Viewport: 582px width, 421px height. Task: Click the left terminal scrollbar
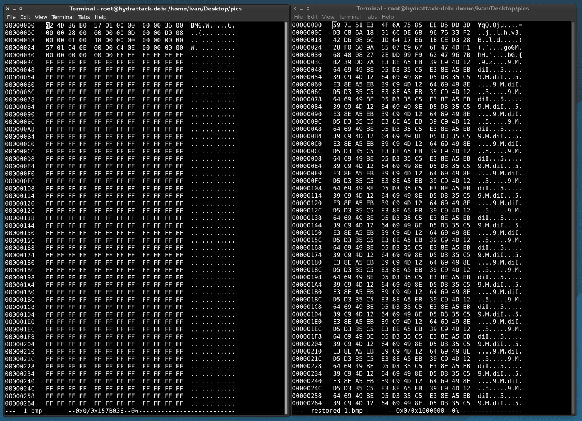click(x=286, y=218)
